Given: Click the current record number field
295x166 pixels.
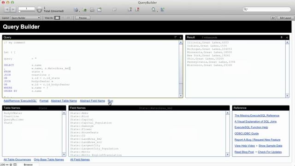Looking at the screenshot, I should coord(26,8).
